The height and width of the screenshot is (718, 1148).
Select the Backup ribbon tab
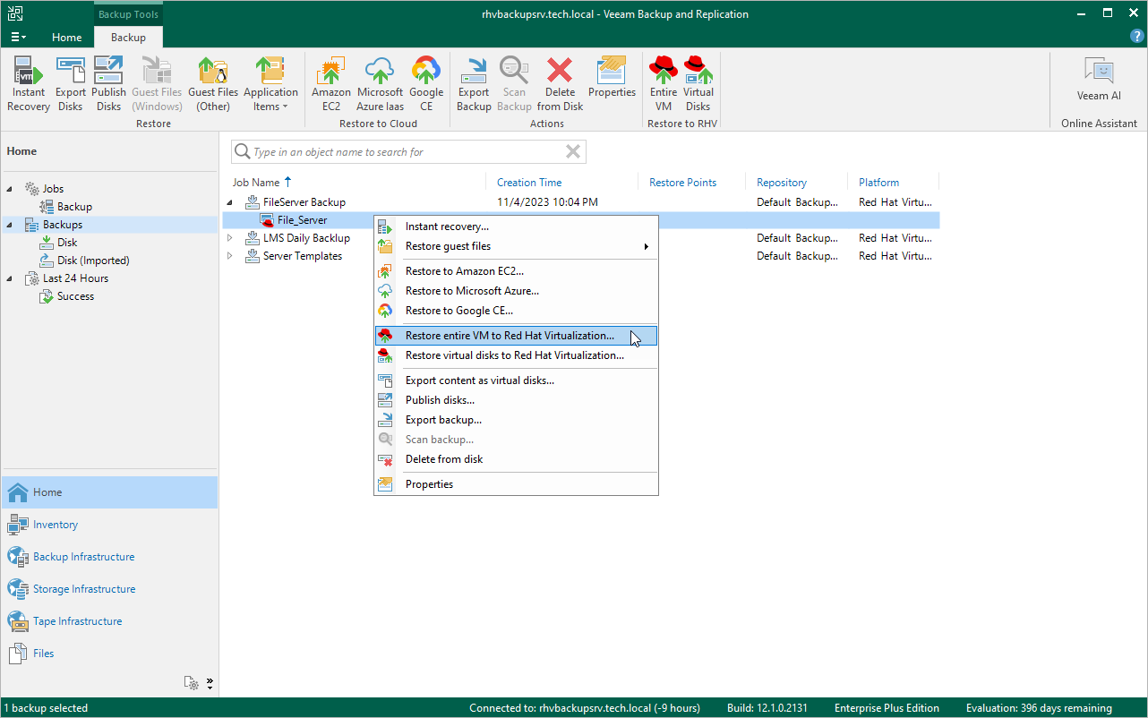tap(128, 38)
